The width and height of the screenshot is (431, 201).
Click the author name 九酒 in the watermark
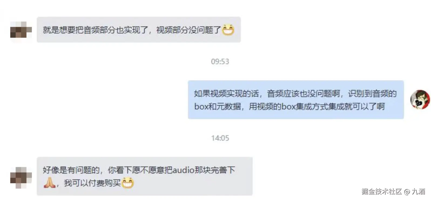(419, 192)
